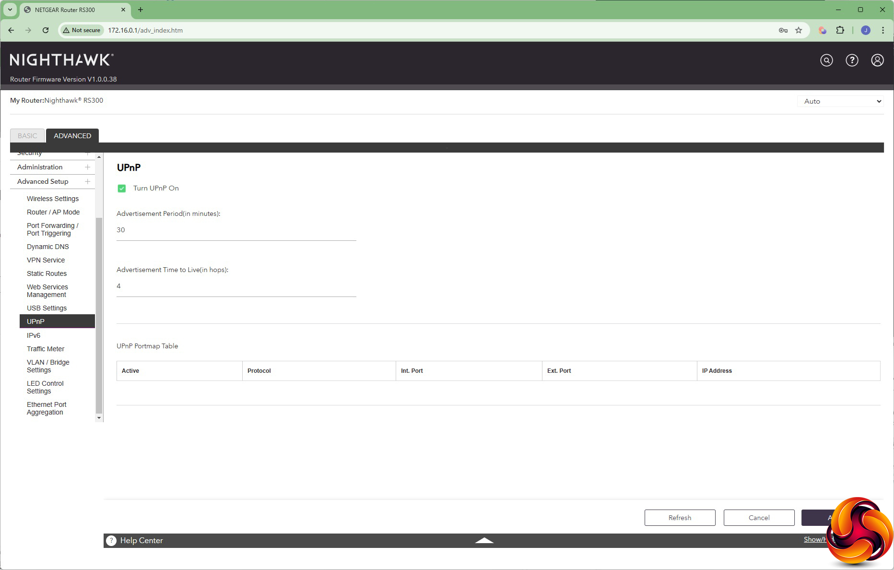Open the Chrome three-dot menu

point(883,30)
